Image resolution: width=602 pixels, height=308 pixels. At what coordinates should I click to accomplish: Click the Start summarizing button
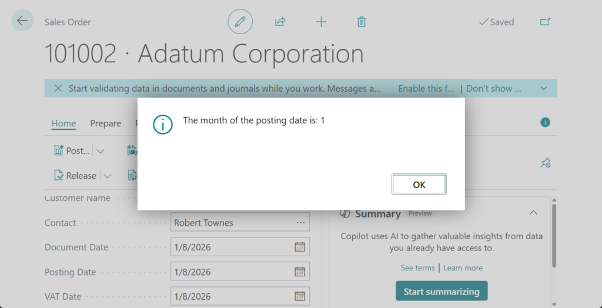441,292
